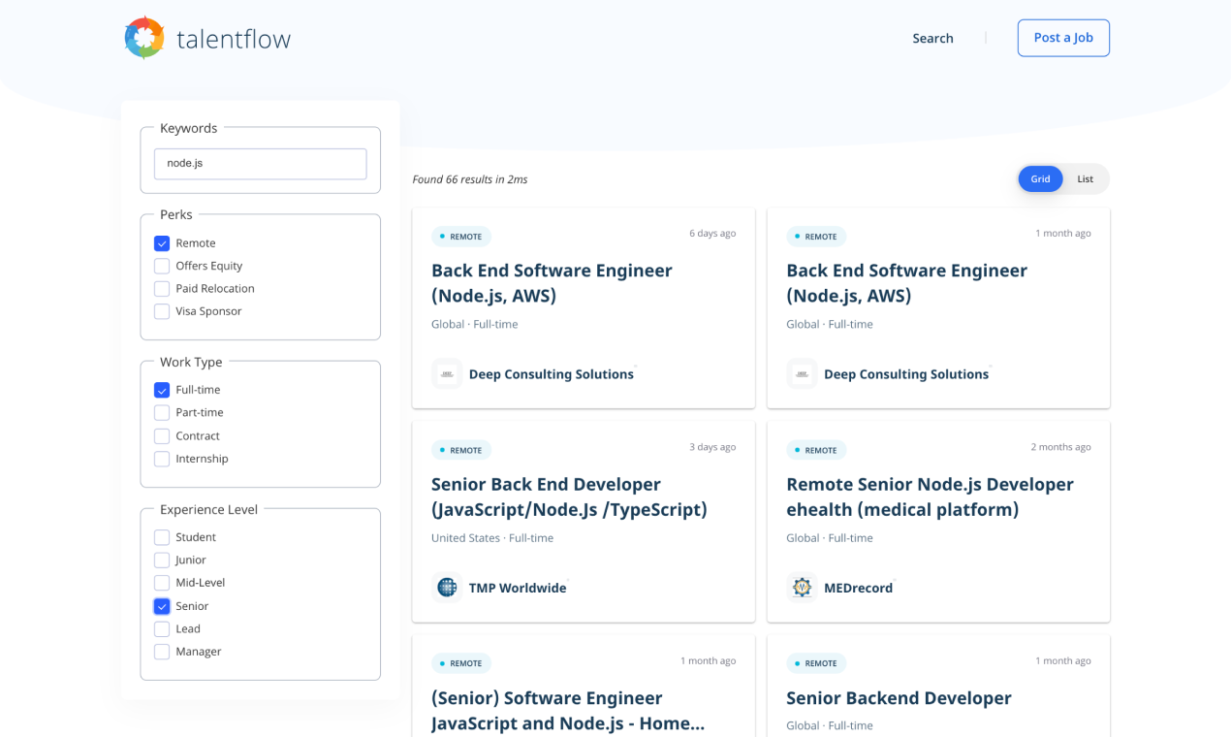
Task: Enable the Contract work type filter
Action: coord(161,435)
